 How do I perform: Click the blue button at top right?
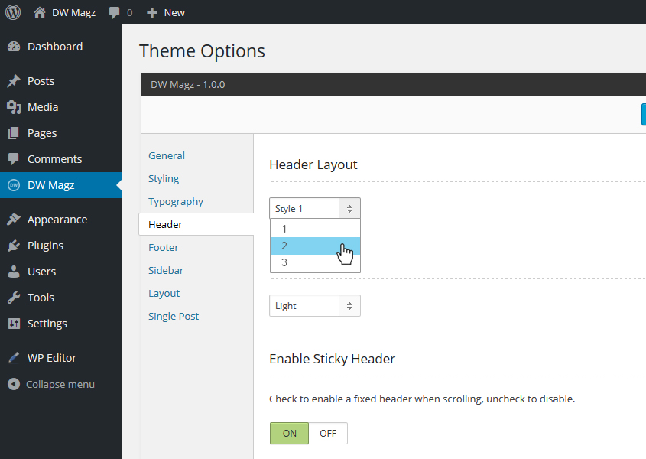coord(644,114)
